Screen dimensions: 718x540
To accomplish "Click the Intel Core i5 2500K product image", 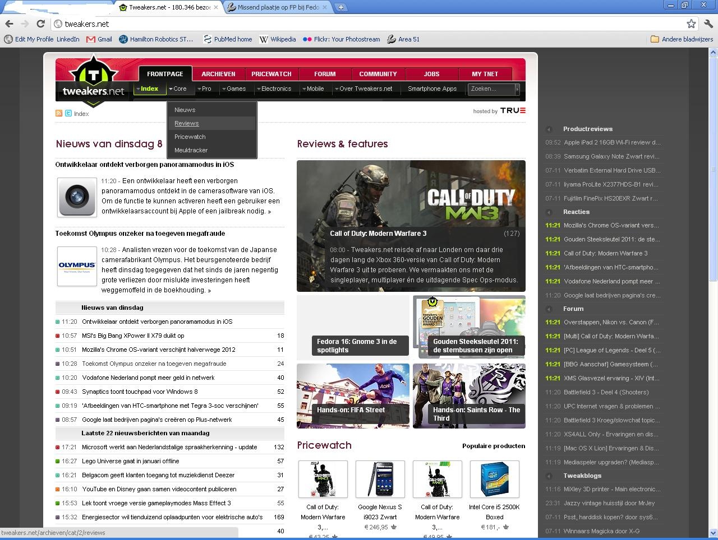I will coord(494,479).
